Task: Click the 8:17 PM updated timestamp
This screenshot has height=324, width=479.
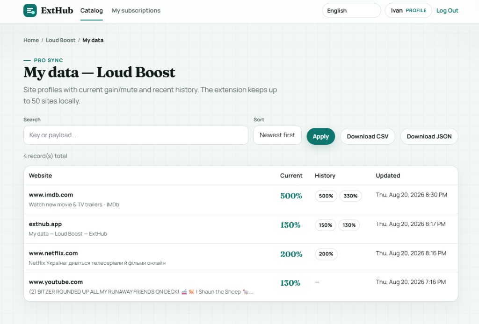Action: point(411,224)
